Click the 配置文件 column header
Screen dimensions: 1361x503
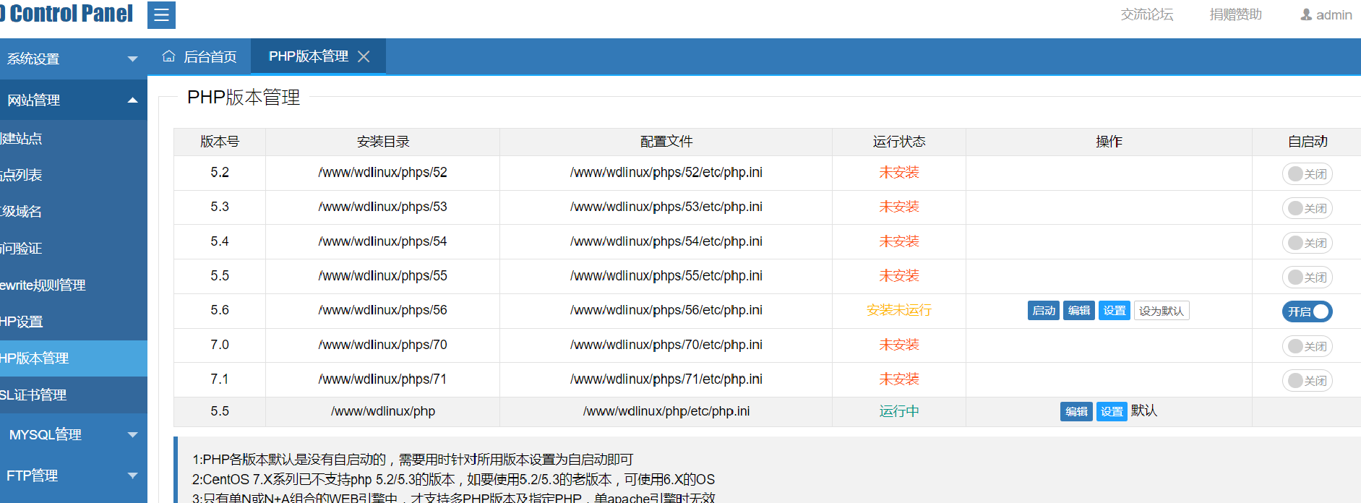tap(666, 142)
